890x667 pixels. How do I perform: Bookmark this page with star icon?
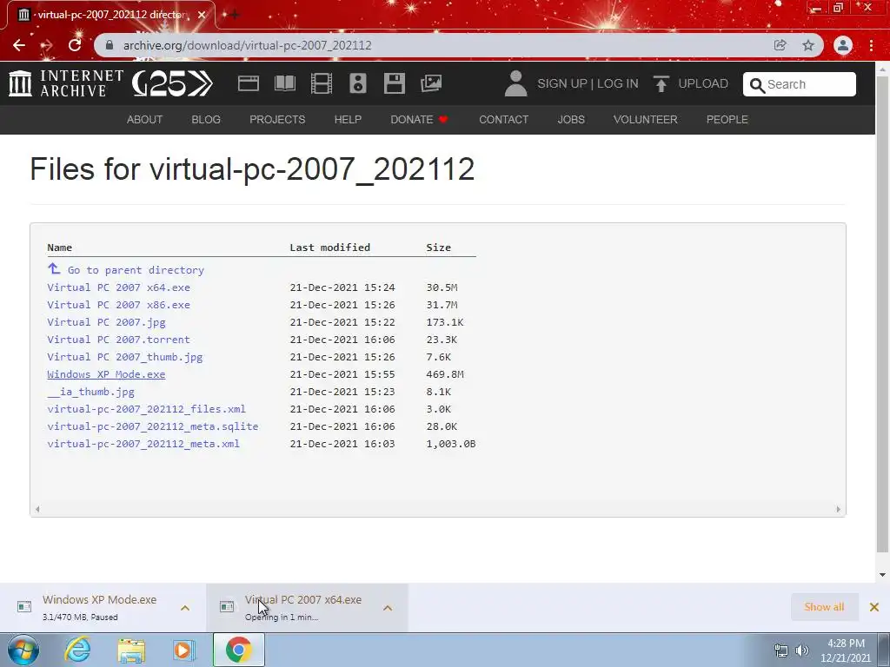pyautogui.click(x=808, y=45)
